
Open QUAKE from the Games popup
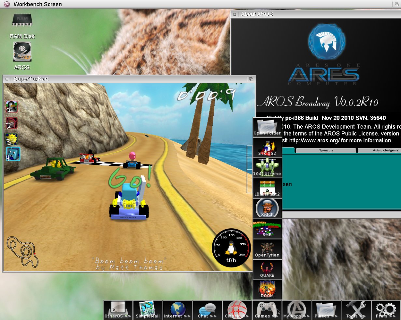point(267,269)
